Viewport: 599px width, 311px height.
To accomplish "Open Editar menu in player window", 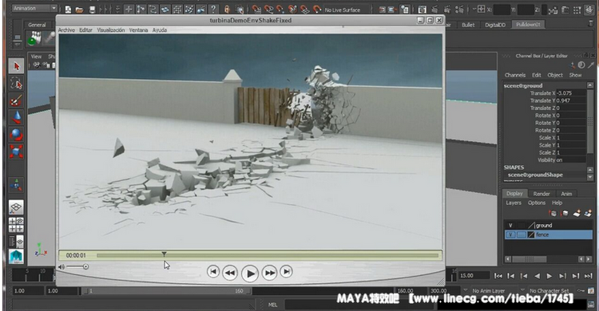I will tap(86, 30).
